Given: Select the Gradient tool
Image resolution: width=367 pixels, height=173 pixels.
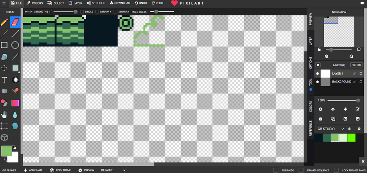Looking at the screenshot, I should point(15,103).
